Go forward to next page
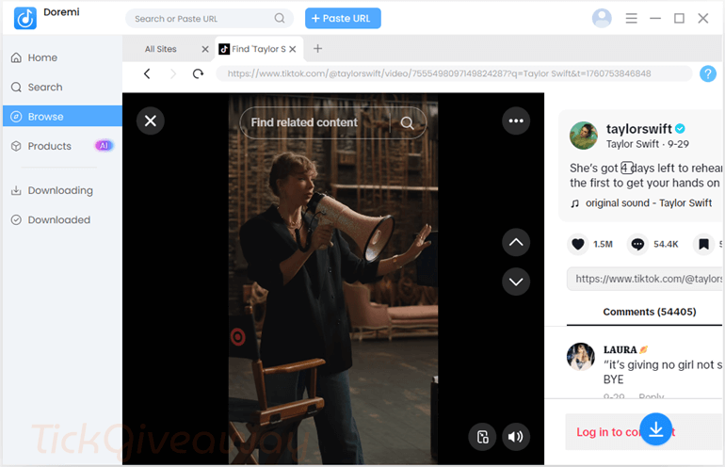 [173, 73]
